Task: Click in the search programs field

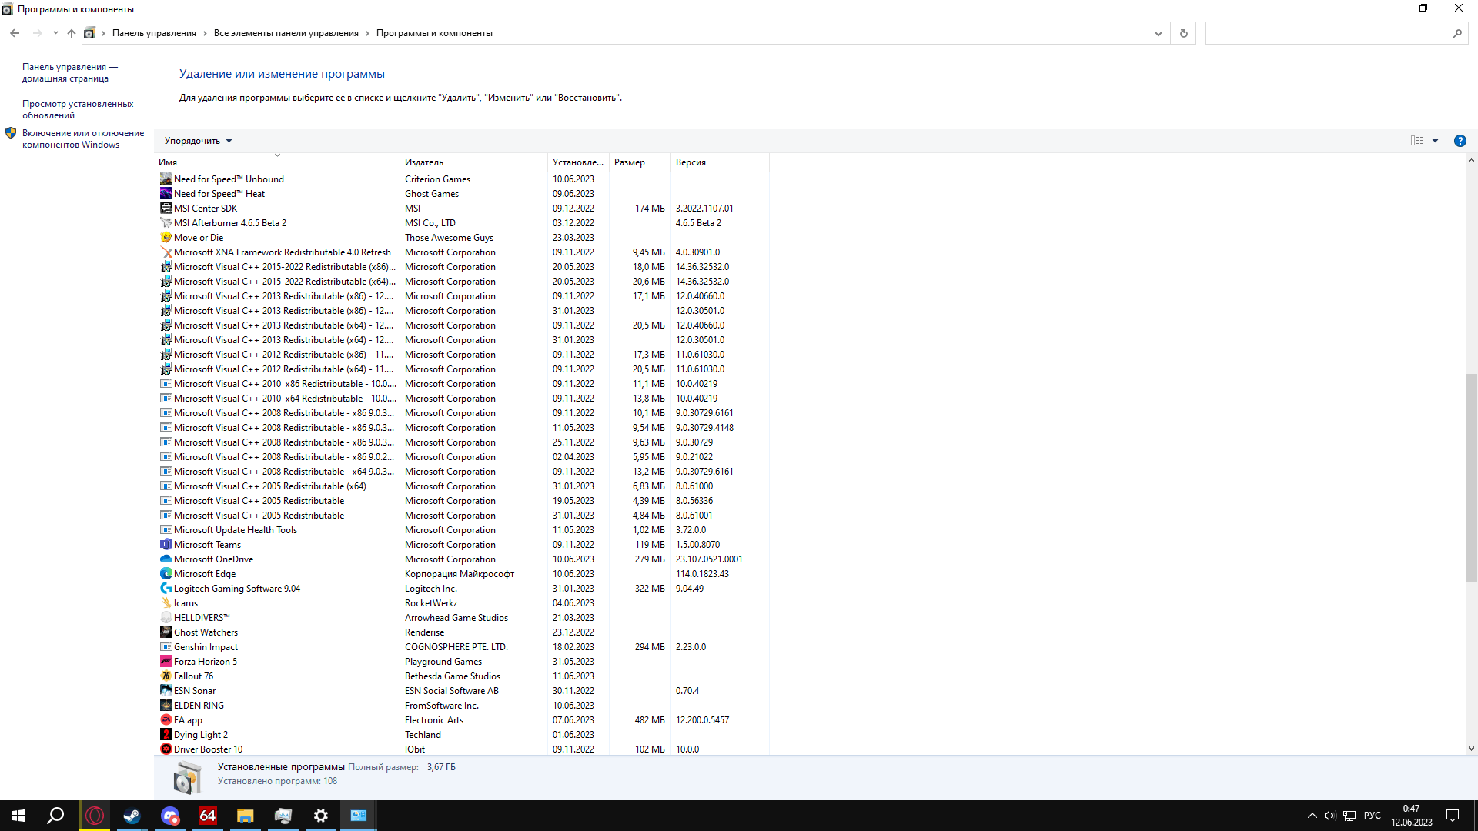Action: [1328, 33]
